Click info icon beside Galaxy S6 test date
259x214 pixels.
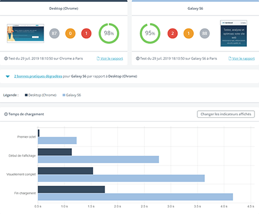pyautogui.click(x=138, y=58)
